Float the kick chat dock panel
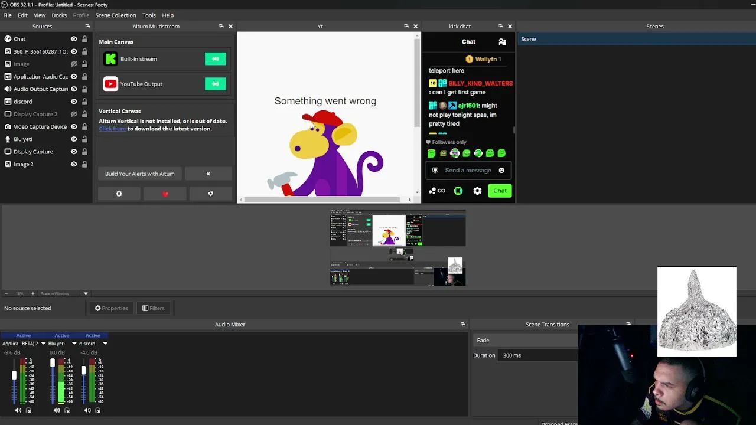Viewport: 756px width, 425px height. [x=501, y=26]
